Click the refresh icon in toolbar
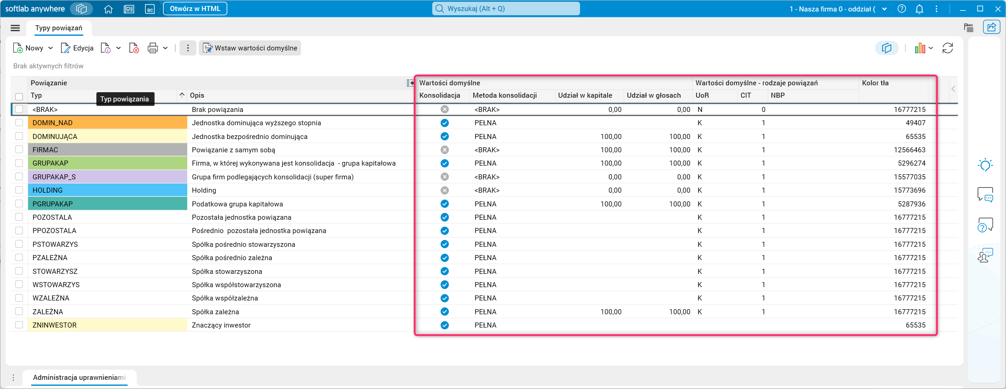The width and height of the screenshot is (1006, 389). click(948, 48)
